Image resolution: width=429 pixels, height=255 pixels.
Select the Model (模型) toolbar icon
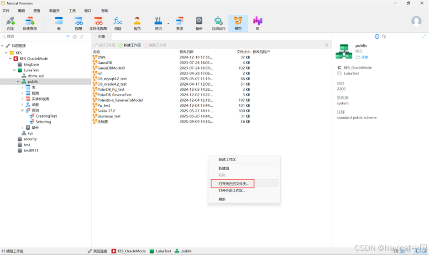click(x=238, y=24)
